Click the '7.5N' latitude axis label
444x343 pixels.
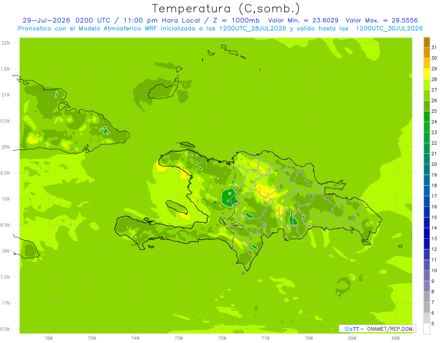point(5,277)
